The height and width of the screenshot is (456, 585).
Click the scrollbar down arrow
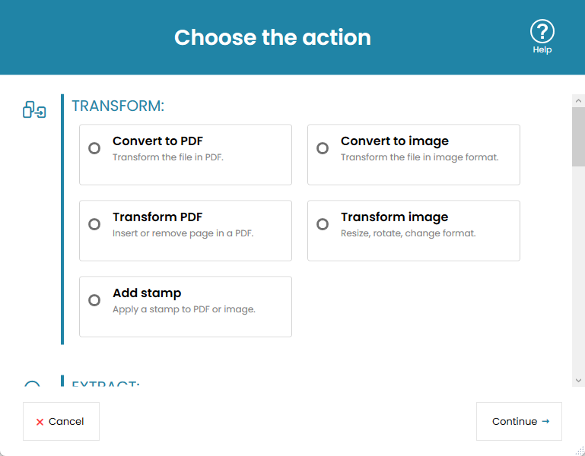[x=578, y=379]
